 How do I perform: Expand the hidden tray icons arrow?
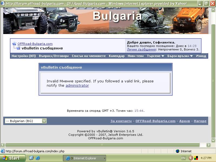(191, 158)
